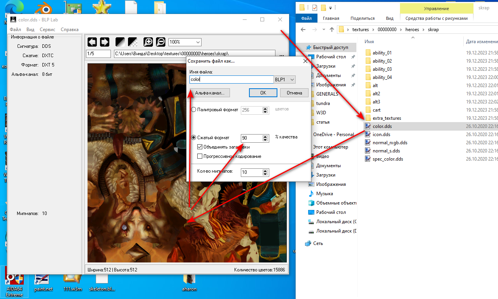498x299 pixels.
Task: Select the Сжатый формат radio button
Action: pos(194,138)
